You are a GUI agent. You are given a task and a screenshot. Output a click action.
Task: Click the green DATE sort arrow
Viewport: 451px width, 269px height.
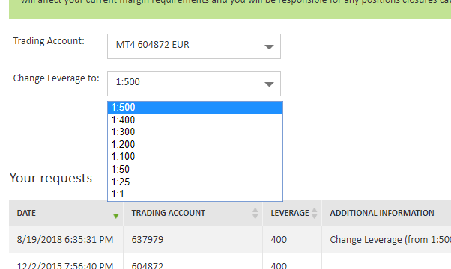point(115,216)
